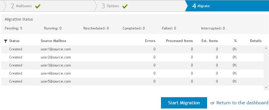Select the user1@source.com mailbox row

click(x=132, y=49)
